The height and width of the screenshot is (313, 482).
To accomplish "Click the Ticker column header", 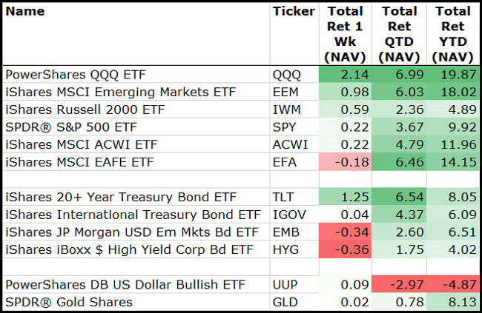I will (x=294, y=11).
